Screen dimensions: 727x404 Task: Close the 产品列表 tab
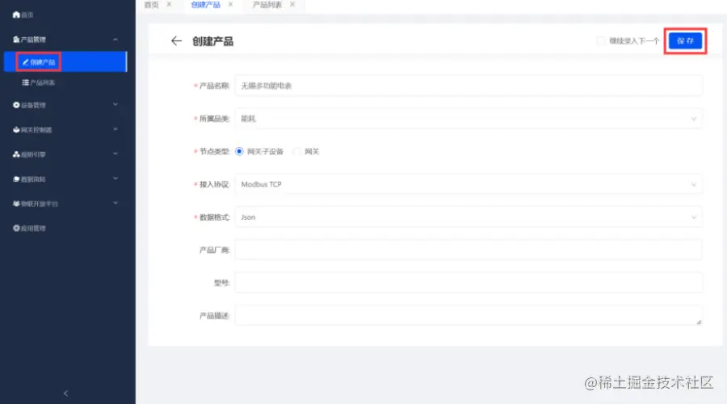click(x=292, y=4)
